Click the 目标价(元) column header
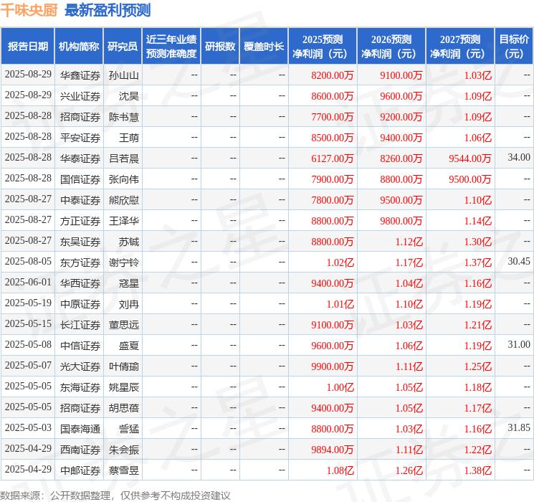534x502 pixels. (514, 46)
